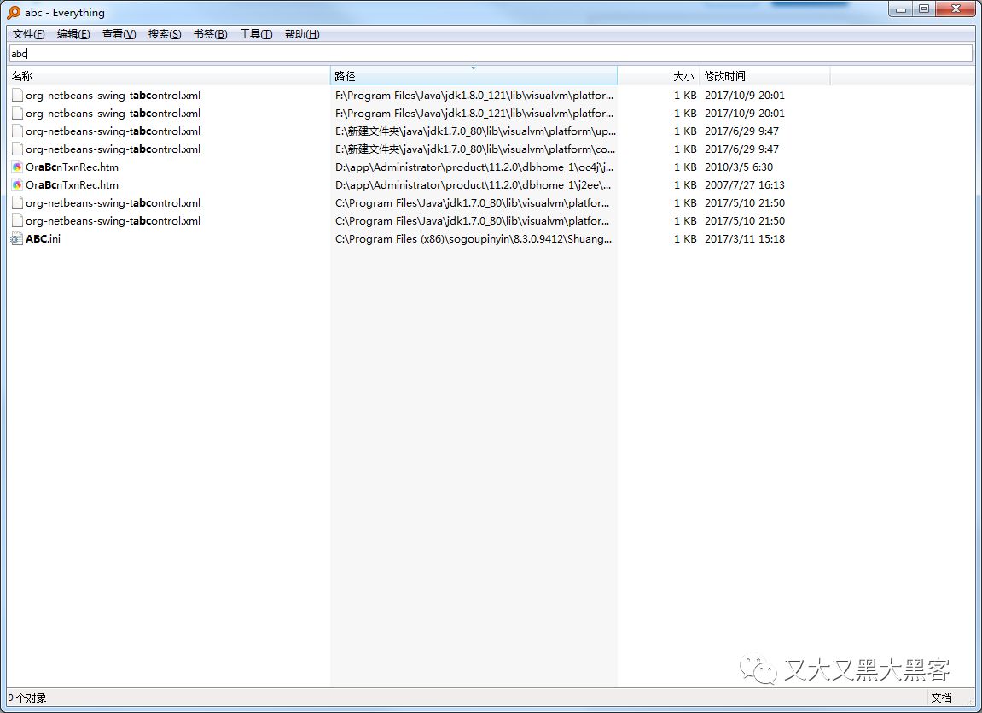Screen dimensions: 982x713
Task: Click the E:\新建文件夹 path ending platform\co...
Action: [x=474, y=149]
